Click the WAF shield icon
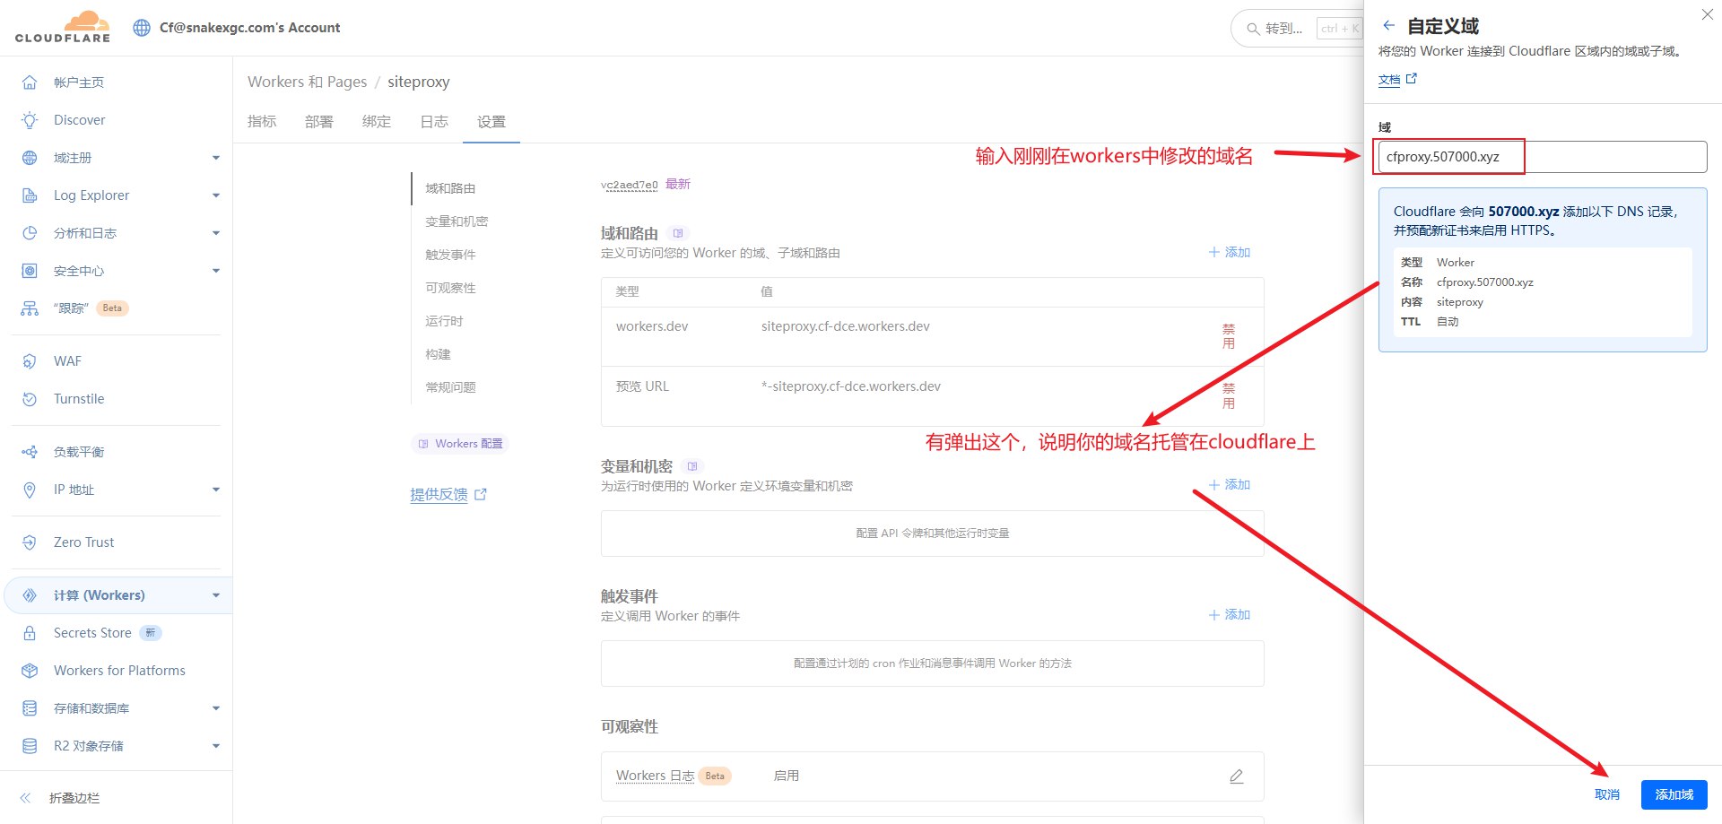 click(30, 361)
